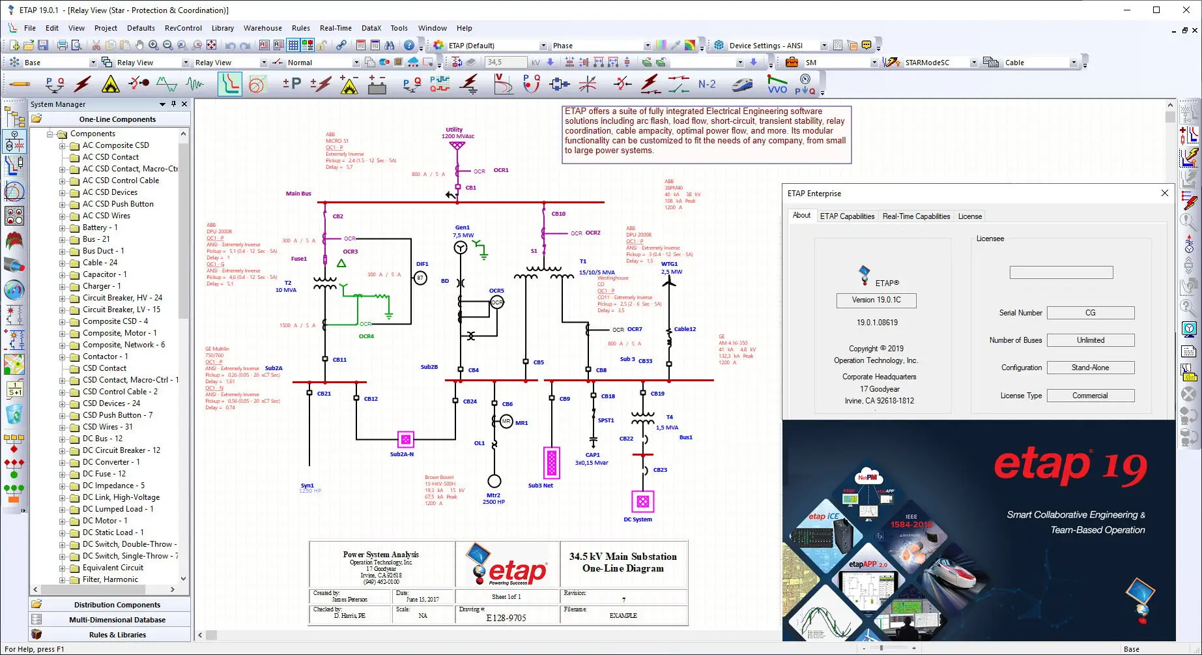The image size is (1202, 655).
Task: Open the DC battery sizing icon
Action: pyautogui.click(x=377, y=84)
